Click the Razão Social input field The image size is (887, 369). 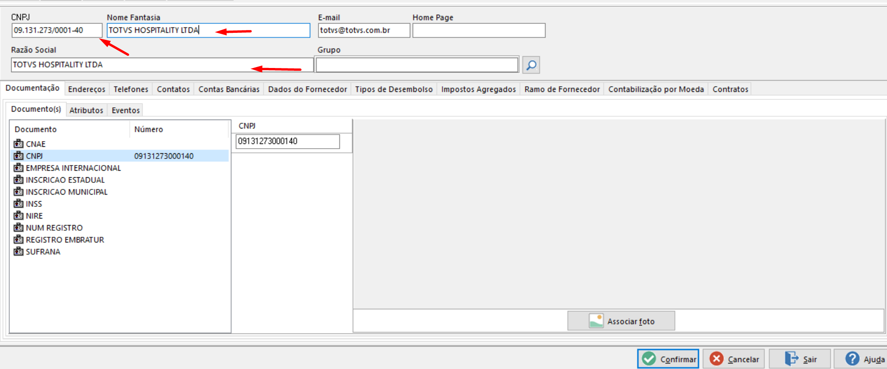(x=162, y=65)
